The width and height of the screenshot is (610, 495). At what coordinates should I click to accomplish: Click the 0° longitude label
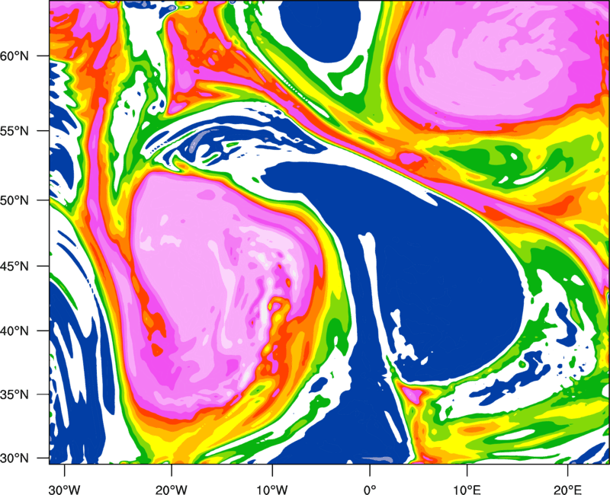(370, 490)
